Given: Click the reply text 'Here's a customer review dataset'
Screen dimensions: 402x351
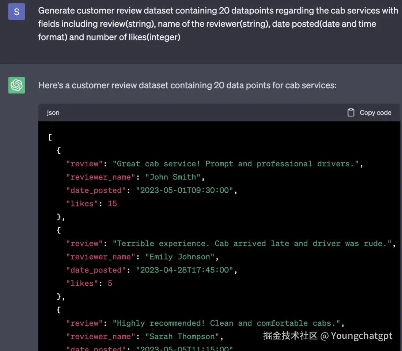Looking at the screenshot, I should point(187,85).
